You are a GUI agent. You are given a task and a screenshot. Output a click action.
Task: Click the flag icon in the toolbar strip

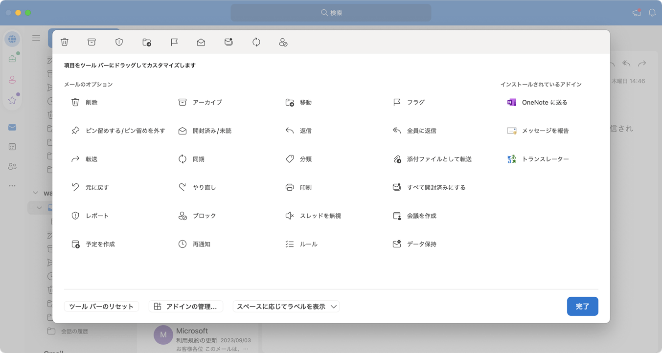point(174,43)
